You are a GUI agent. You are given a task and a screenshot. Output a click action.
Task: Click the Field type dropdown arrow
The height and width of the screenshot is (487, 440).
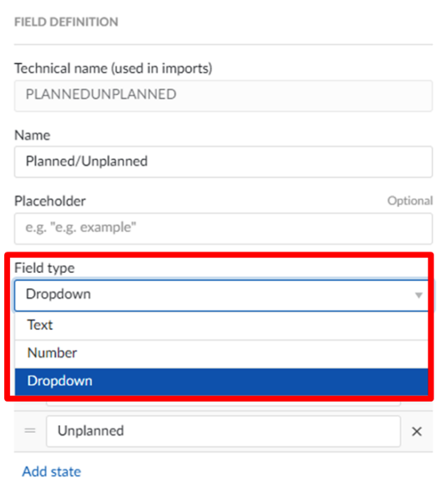pos(419,295)
